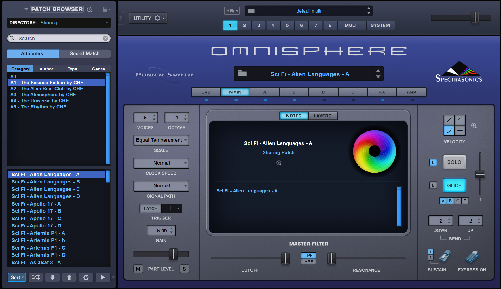Toggle the Solo lock L button
The width and height of the screenshot is (501, 289).
(433, 162)
